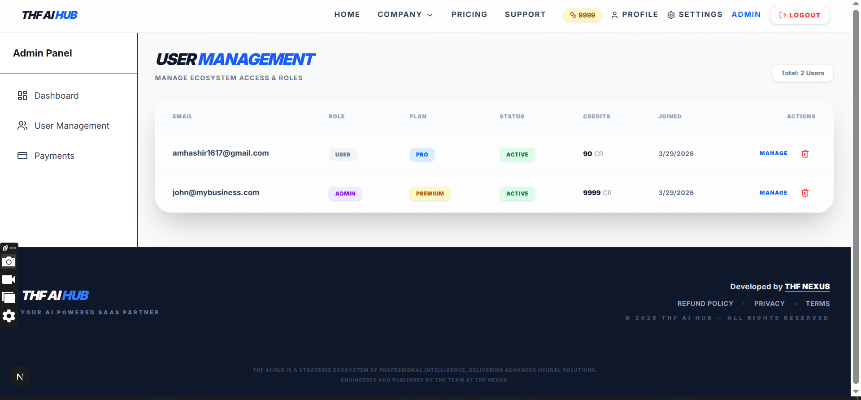Click the PRO plan badge
The height and width of the screenshot is (400, 861).
(x=422, y=154)
